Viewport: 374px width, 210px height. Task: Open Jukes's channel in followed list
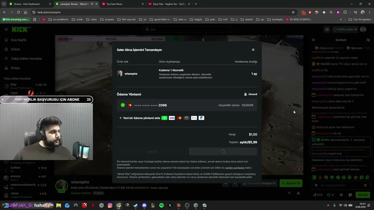(x=26, y=195)
